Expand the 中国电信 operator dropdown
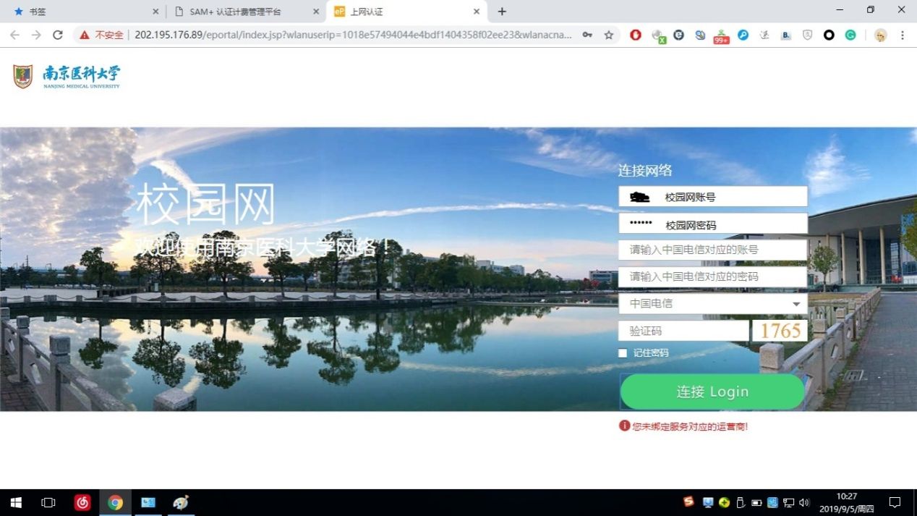 [x=712, y=303]
